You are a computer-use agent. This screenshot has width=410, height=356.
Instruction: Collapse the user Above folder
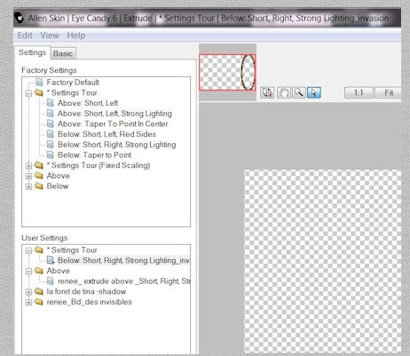28,271
